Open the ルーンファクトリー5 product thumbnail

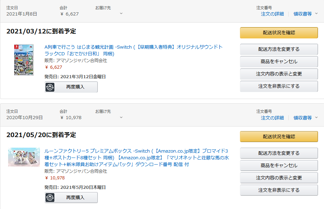[x=24, y=157]
